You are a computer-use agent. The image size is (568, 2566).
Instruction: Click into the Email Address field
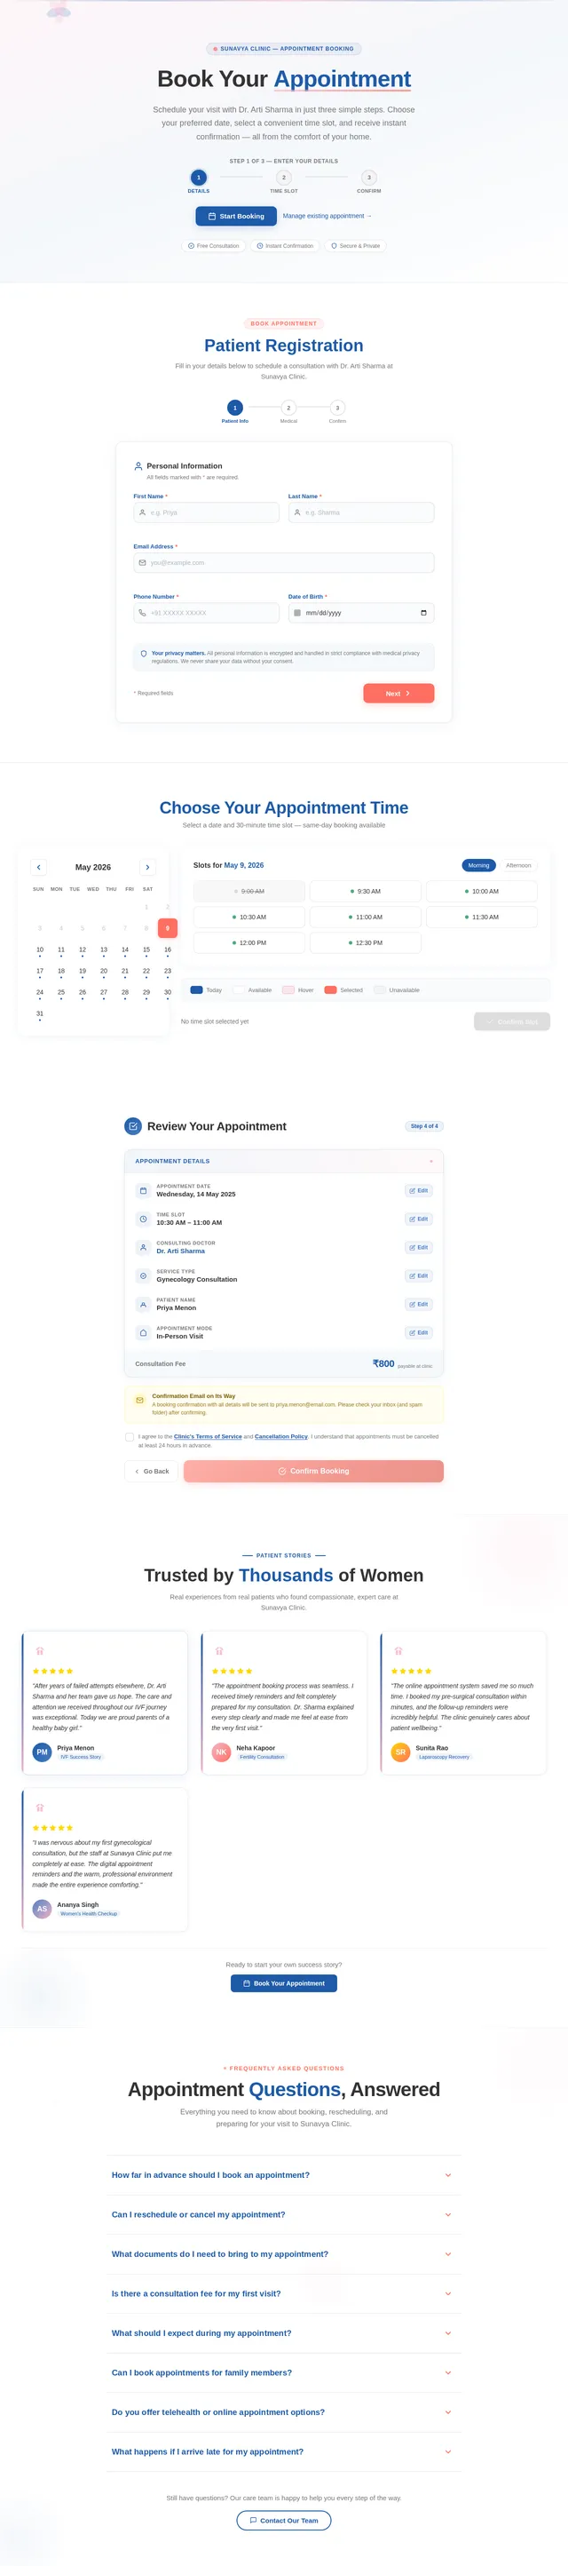(x=283, y=563)
